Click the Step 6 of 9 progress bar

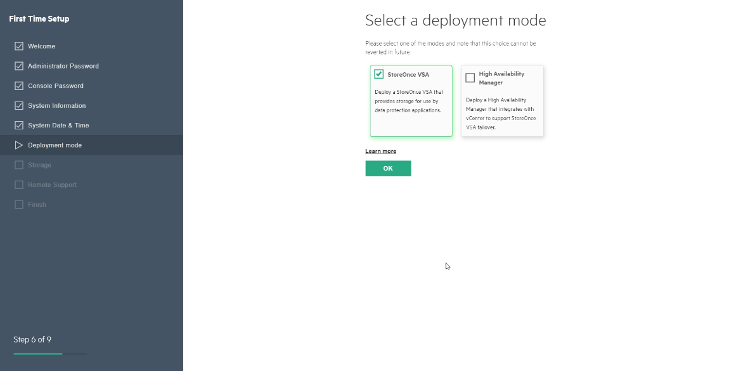coord(50,354)
